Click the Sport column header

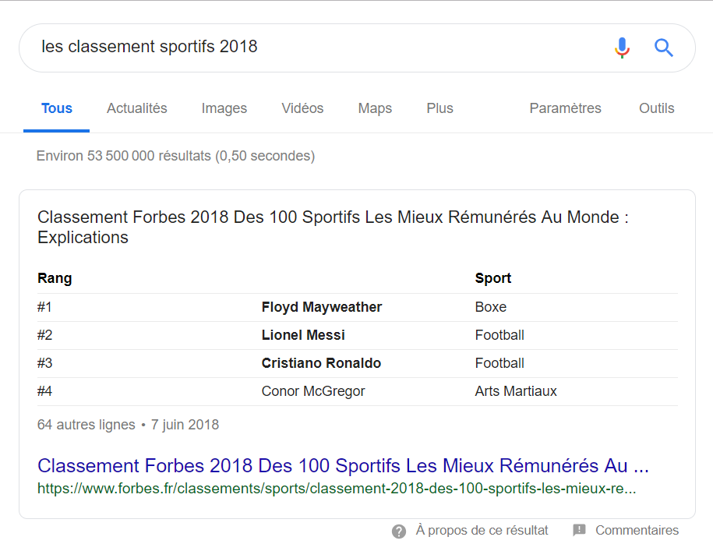(x=493, y=278)
